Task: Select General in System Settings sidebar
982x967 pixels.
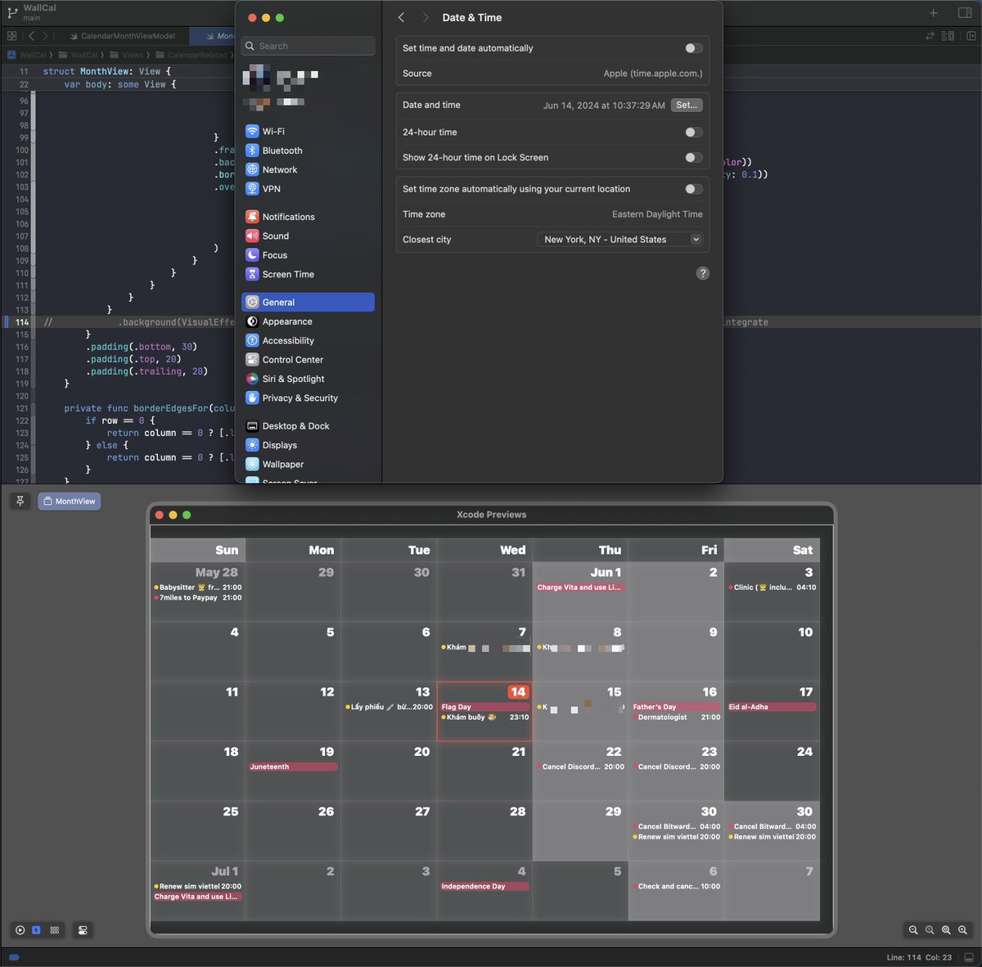Action: tap(308, 302)
